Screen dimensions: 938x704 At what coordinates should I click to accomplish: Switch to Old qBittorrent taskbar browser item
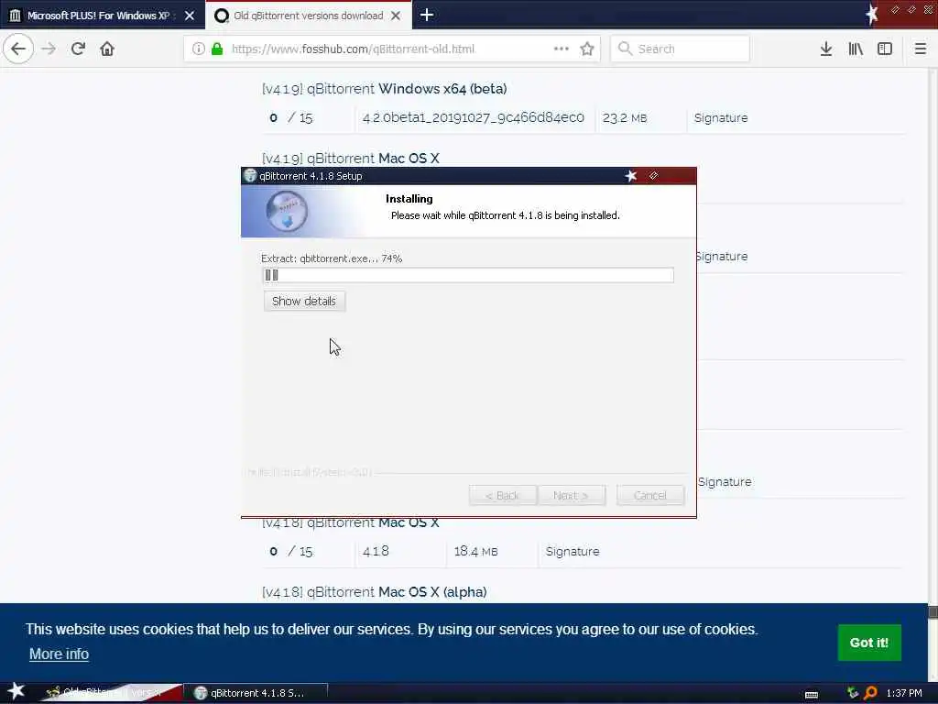coord(111,693)
